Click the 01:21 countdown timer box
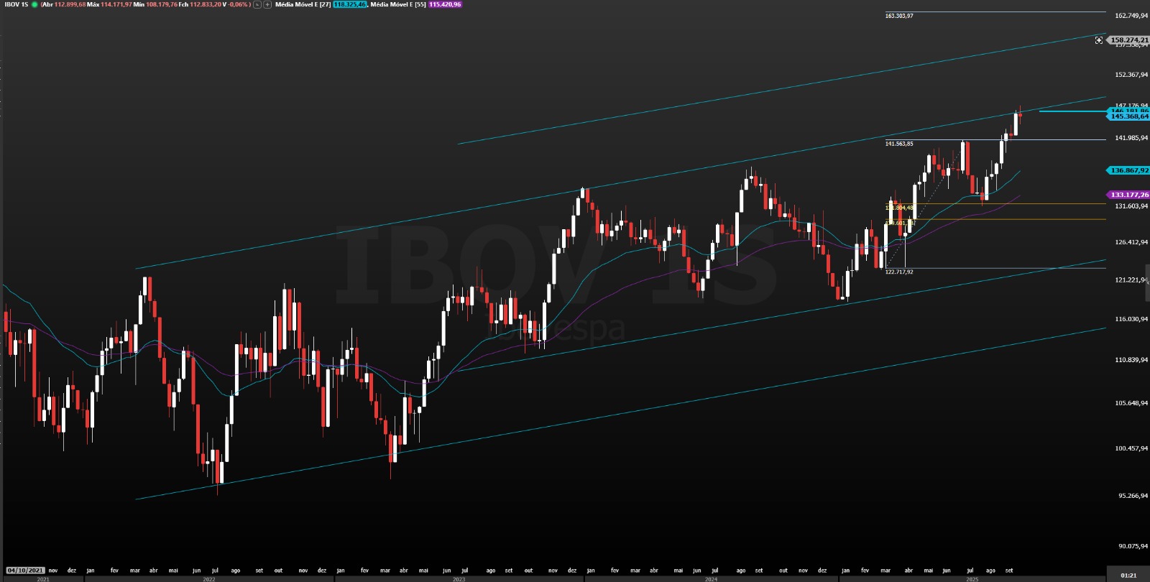1150x582 pixels. 1128,575
